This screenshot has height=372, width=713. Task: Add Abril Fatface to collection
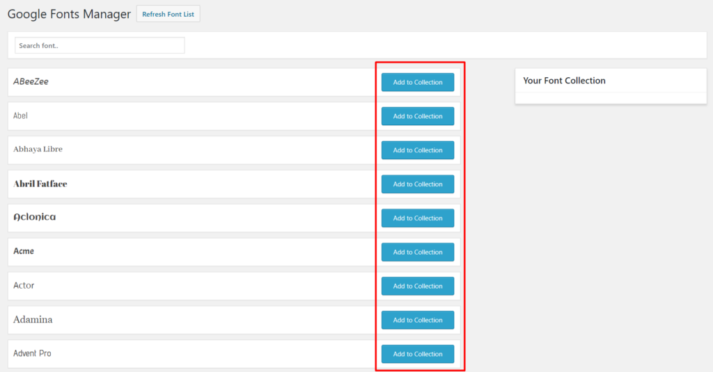[418, 184]
